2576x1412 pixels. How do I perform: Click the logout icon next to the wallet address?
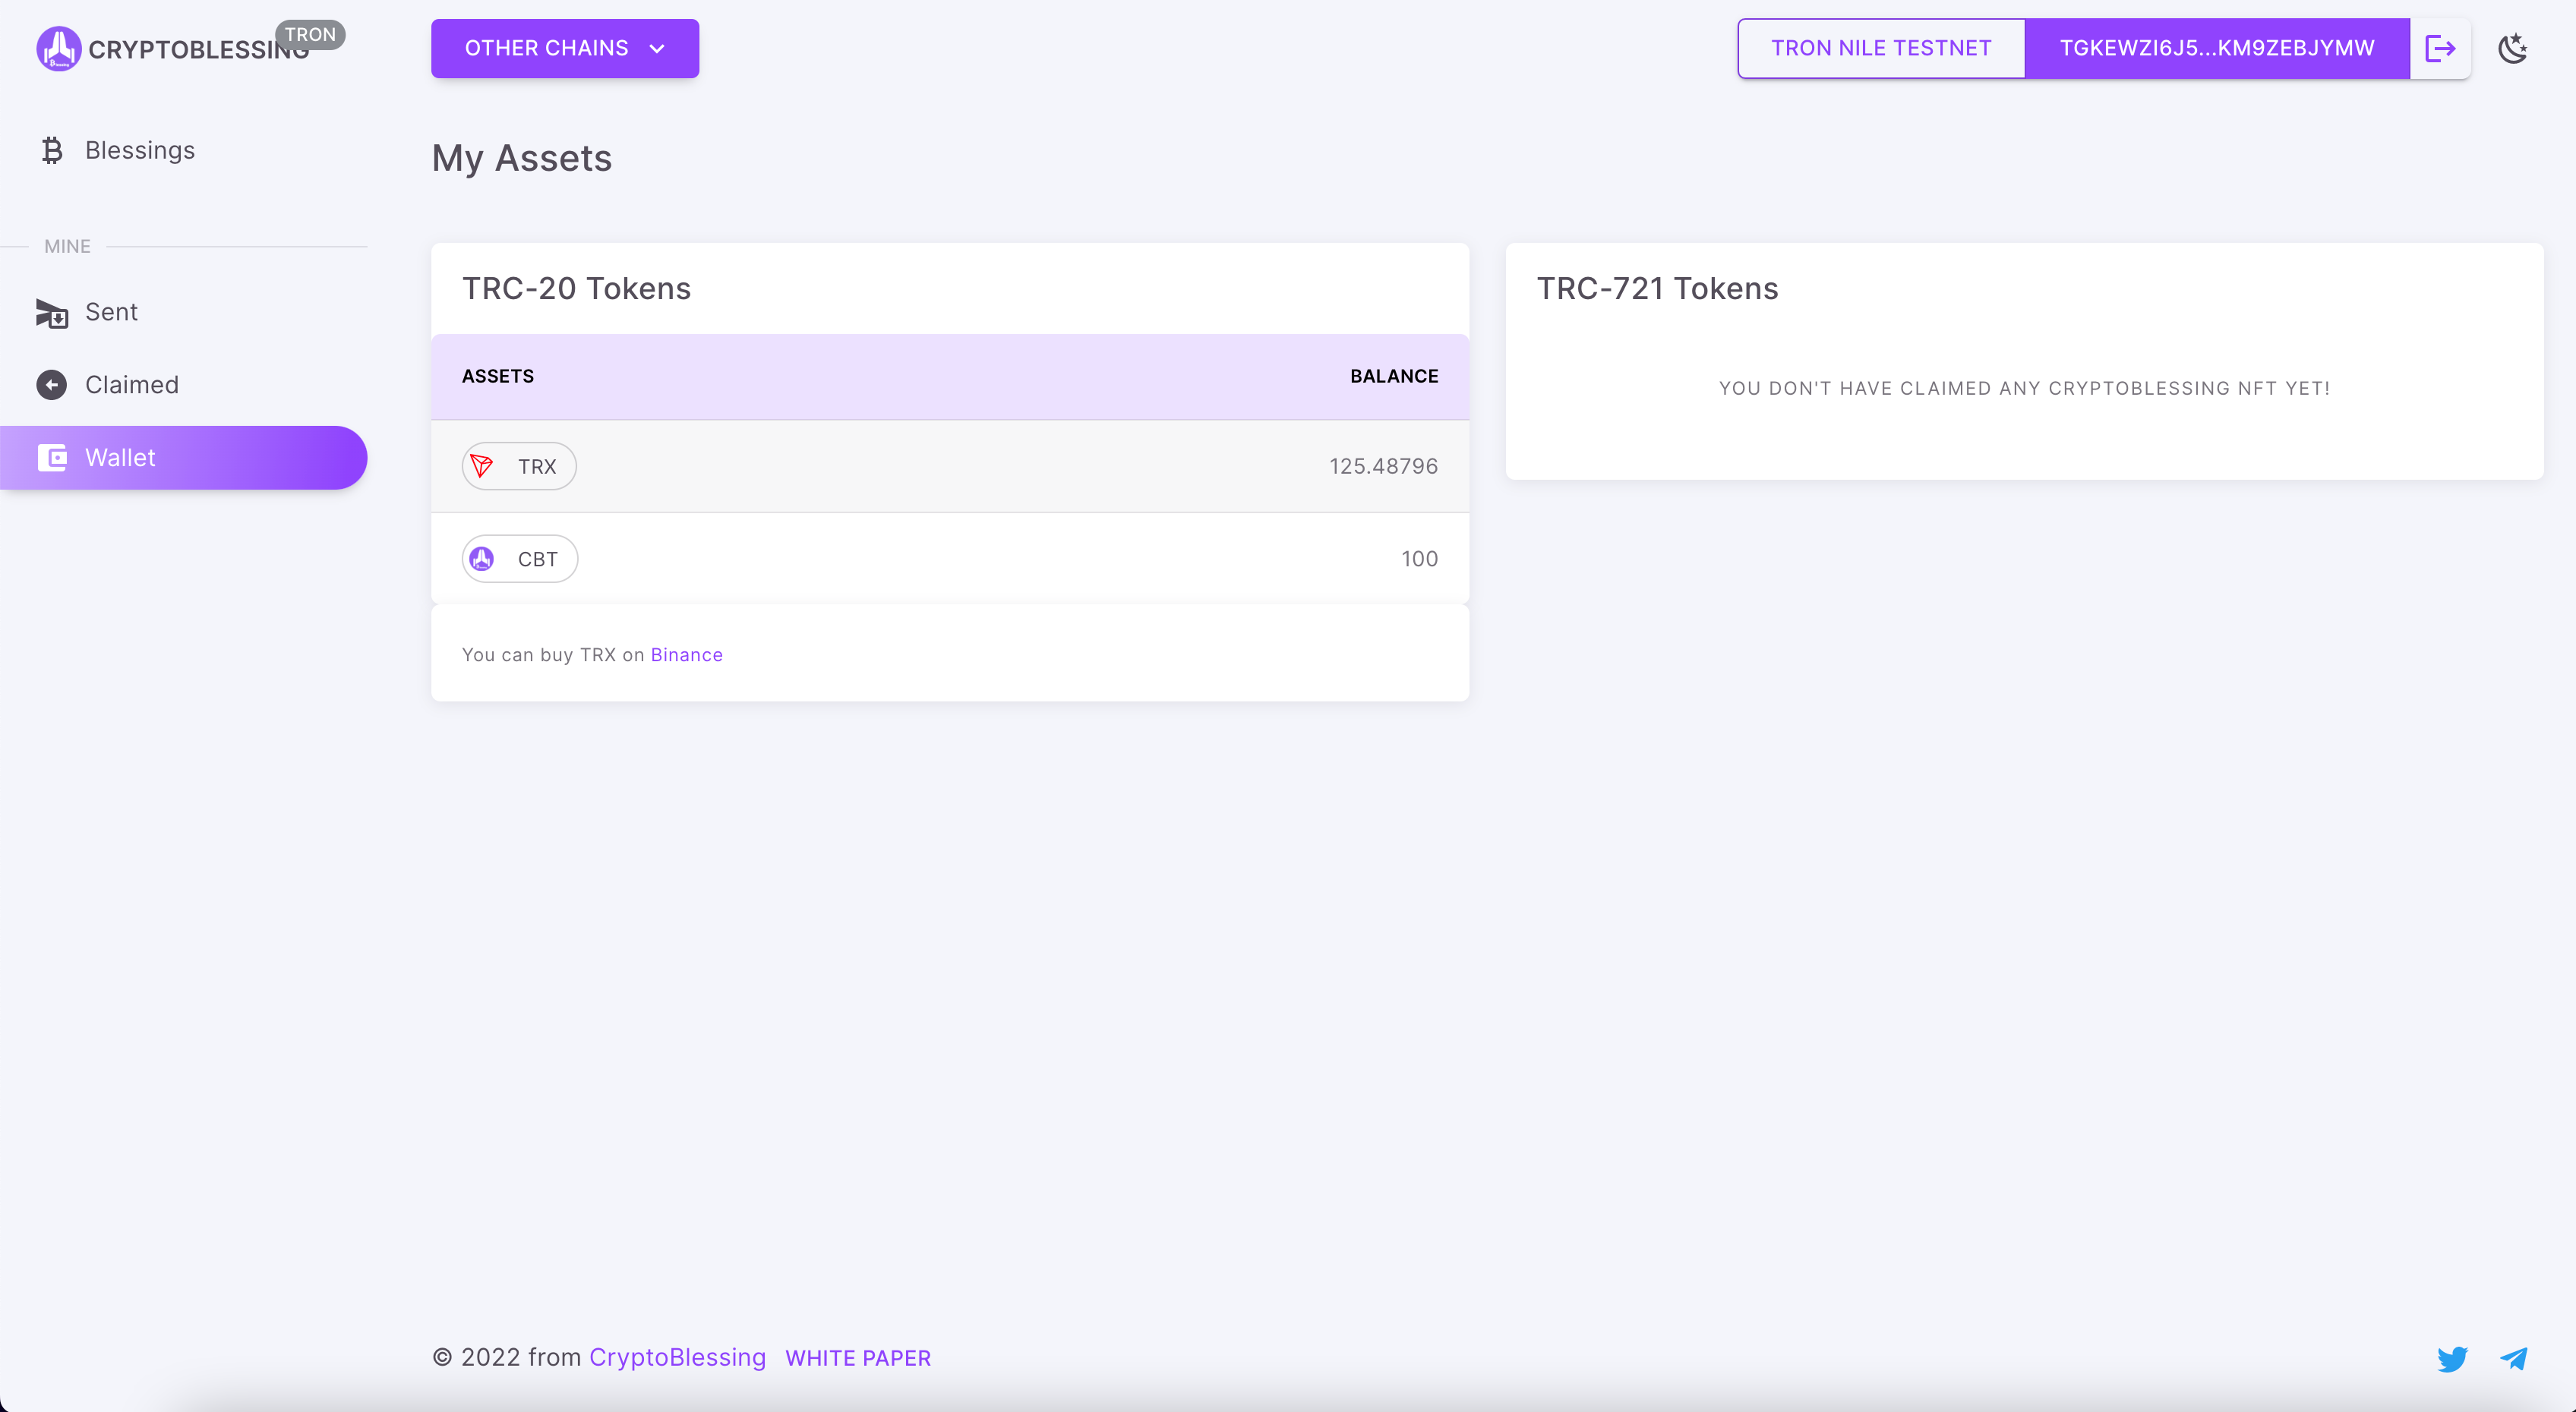pos(2440,48)
